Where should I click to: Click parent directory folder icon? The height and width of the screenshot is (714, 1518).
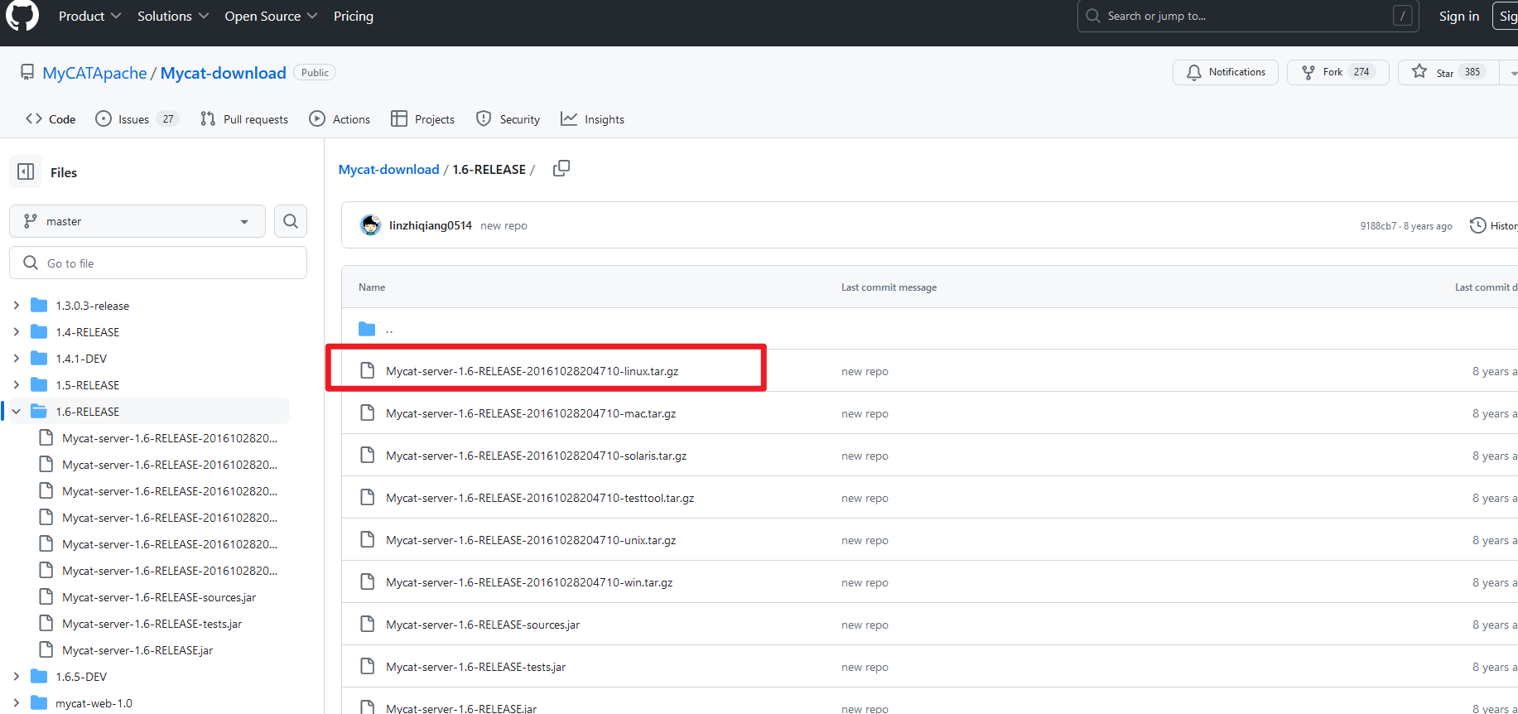tap(367, 329)
